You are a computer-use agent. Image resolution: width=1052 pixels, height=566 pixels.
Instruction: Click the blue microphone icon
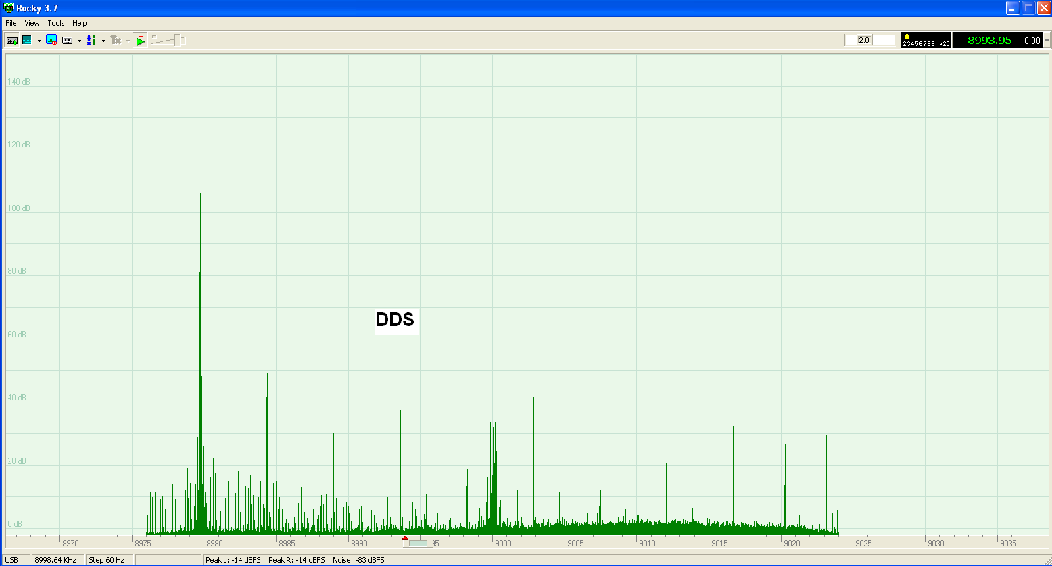coord(91,41)
